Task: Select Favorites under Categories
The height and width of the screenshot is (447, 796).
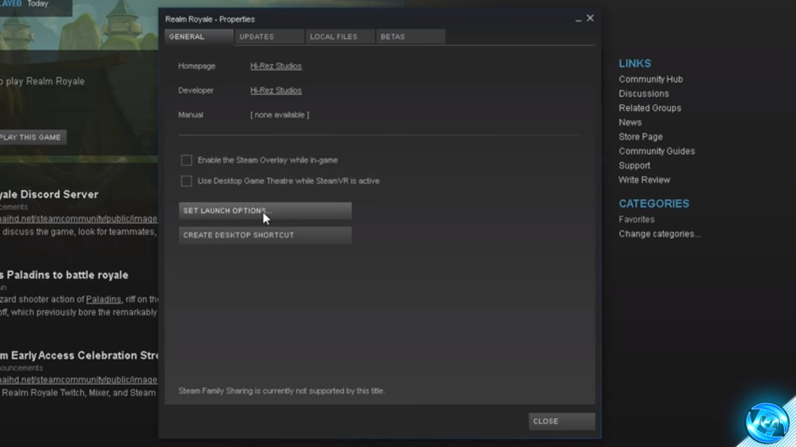Action: 636,219
